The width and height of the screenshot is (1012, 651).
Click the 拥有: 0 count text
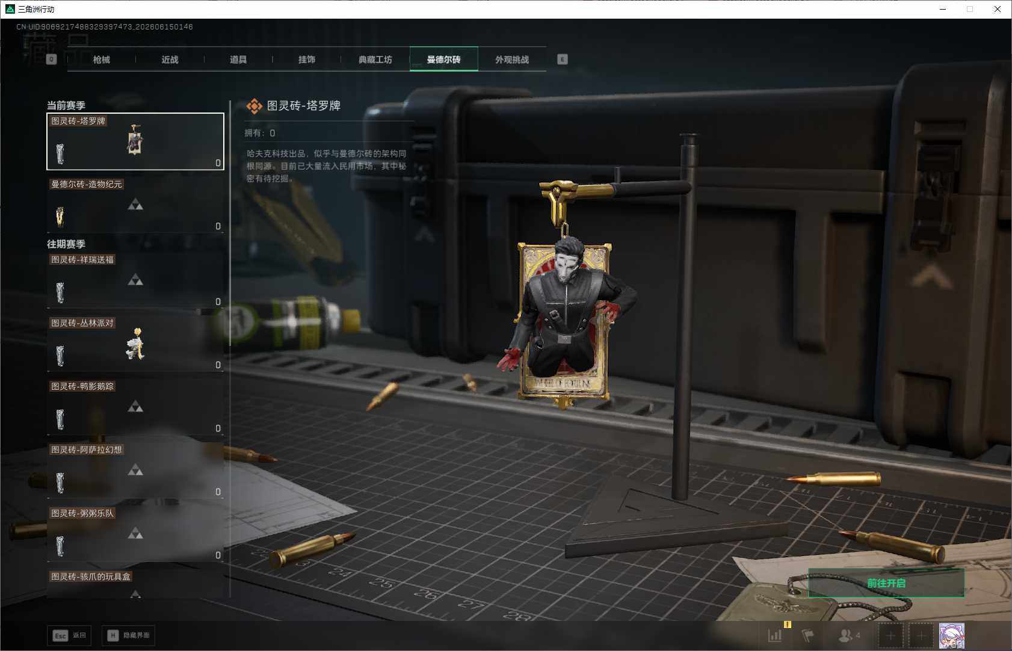pyautogui.click(x=260, y=133)
